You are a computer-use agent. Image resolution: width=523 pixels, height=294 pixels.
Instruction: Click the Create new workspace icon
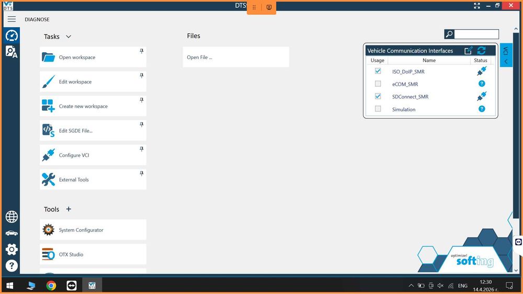point(48,106)
